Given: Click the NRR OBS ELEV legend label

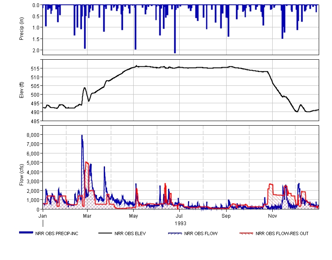Looking at the screenshot, I should coord(130,233).
